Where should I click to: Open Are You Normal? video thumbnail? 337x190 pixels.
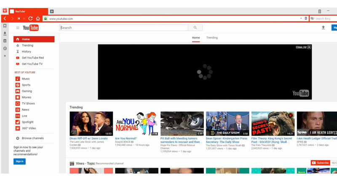136,124
